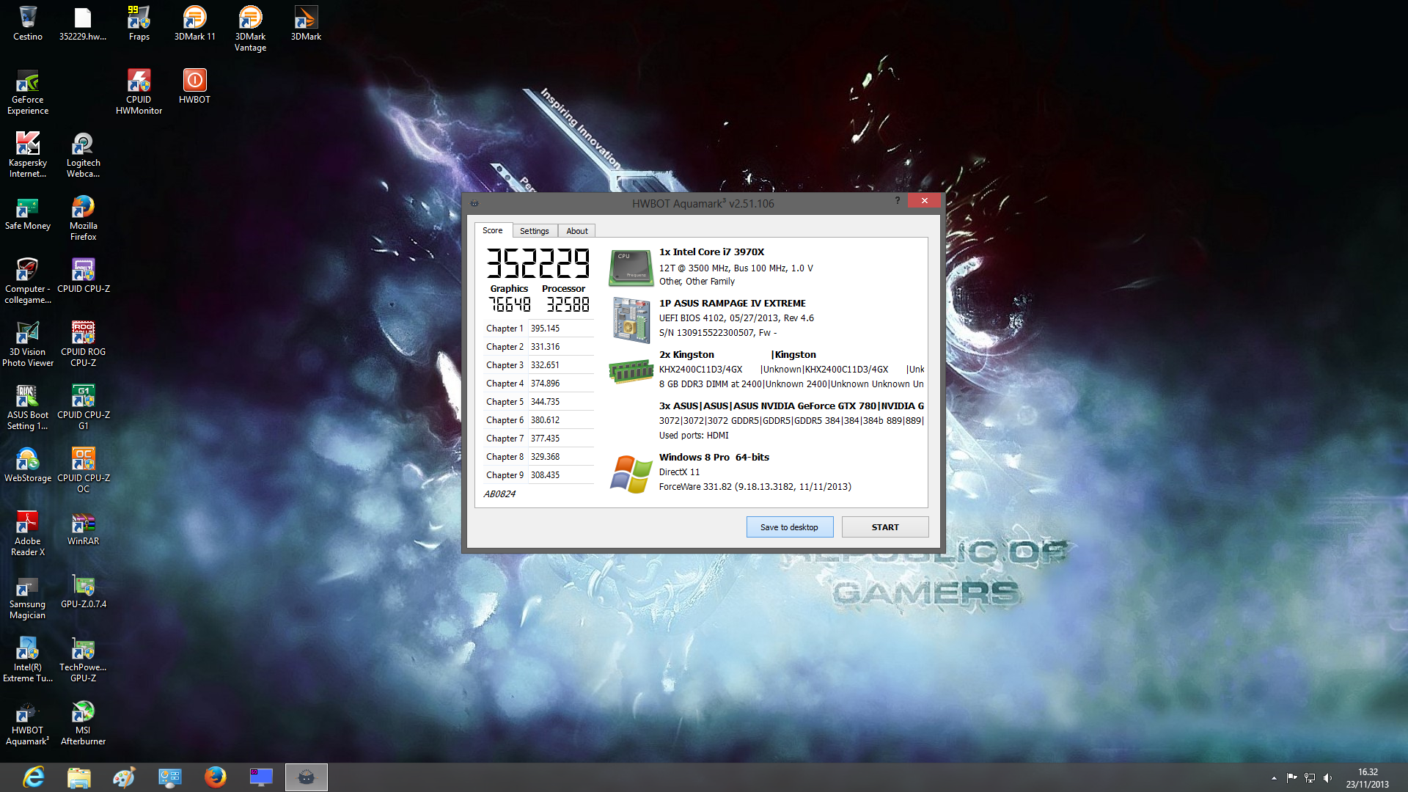This screenshot has width=1408, height=792.
Task: Open GeForce Experience desktop icon
Action: 28,92
